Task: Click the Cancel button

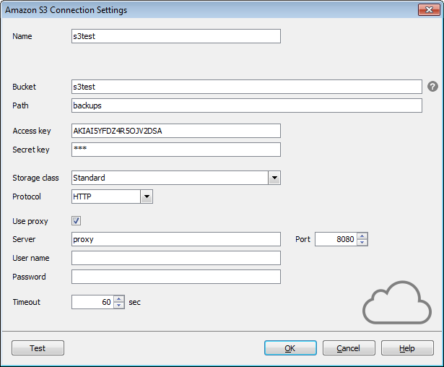Action: click(349, 348)
